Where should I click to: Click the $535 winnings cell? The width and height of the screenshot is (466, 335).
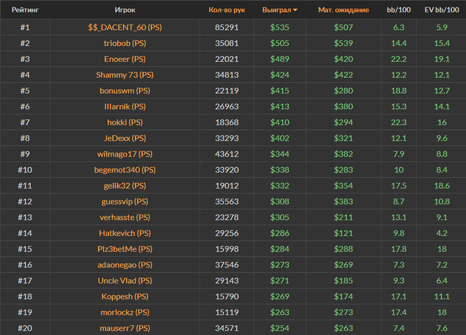280,27
